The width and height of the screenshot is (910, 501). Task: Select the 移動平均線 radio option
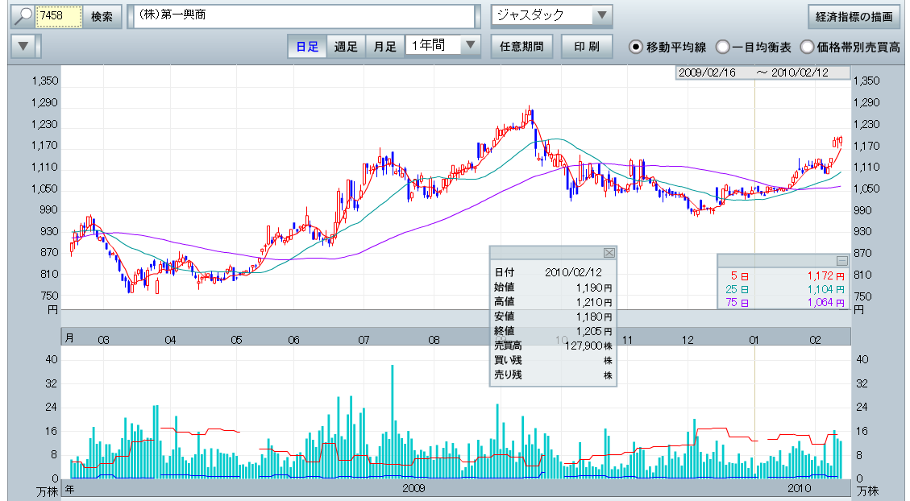635,47
